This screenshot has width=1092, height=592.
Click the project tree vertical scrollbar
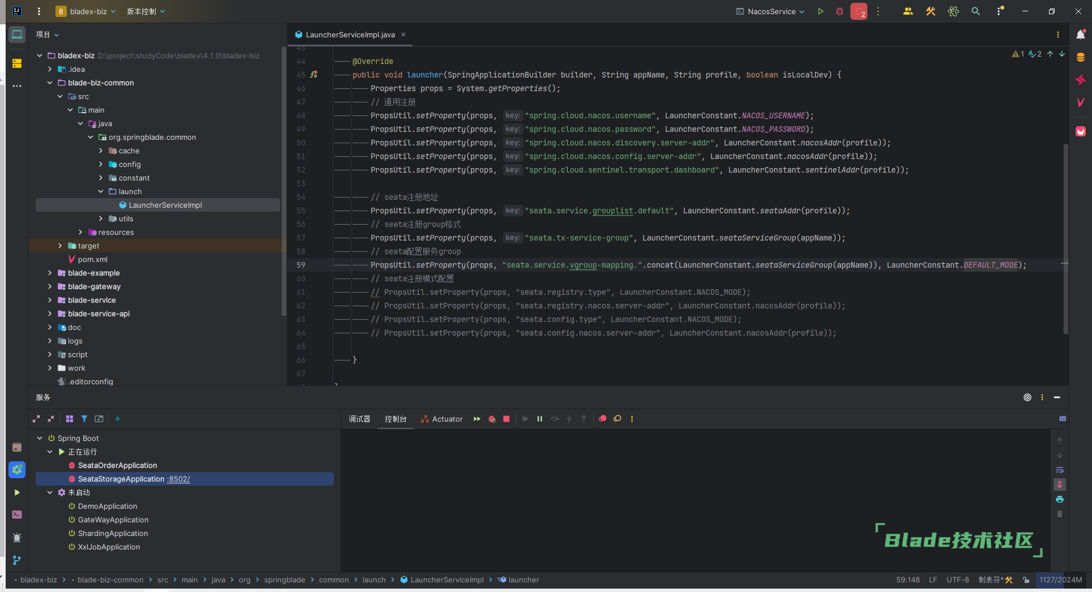click(283, 181)
